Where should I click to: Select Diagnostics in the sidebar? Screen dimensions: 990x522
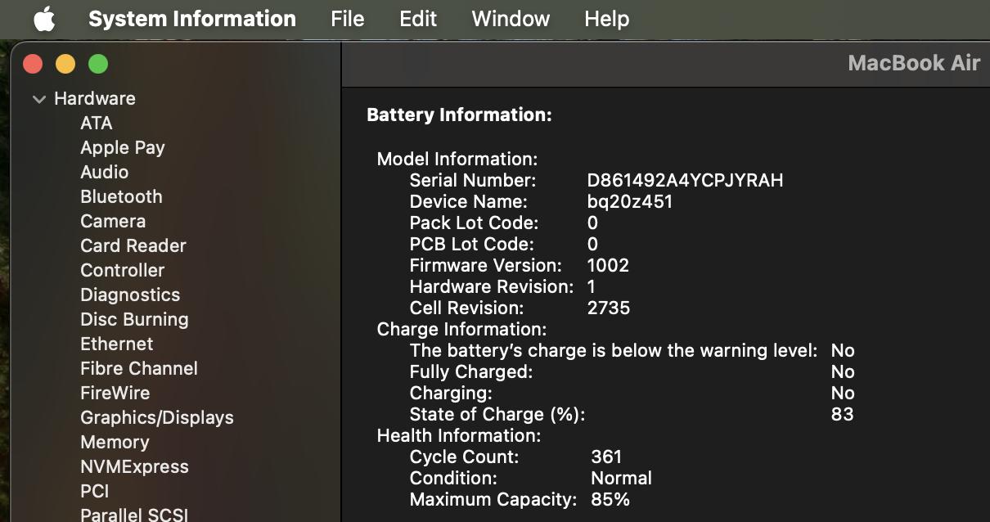pos(130,295)
